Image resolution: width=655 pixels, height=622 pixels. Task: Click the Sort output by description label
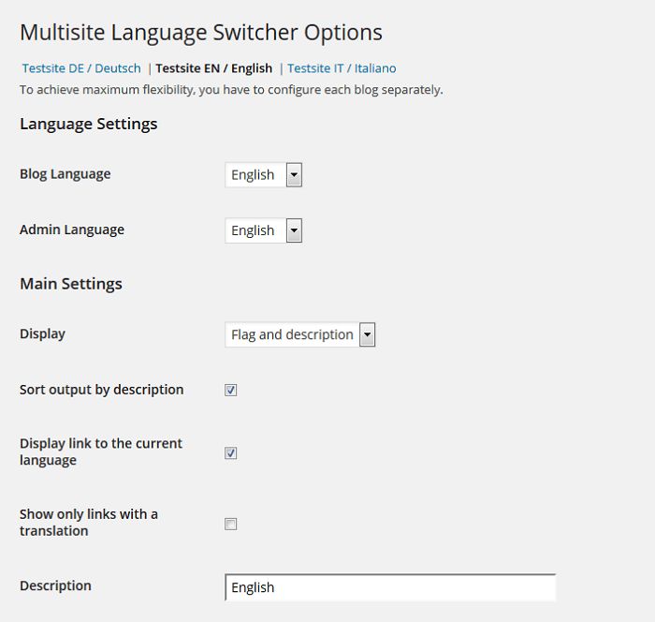101,390
